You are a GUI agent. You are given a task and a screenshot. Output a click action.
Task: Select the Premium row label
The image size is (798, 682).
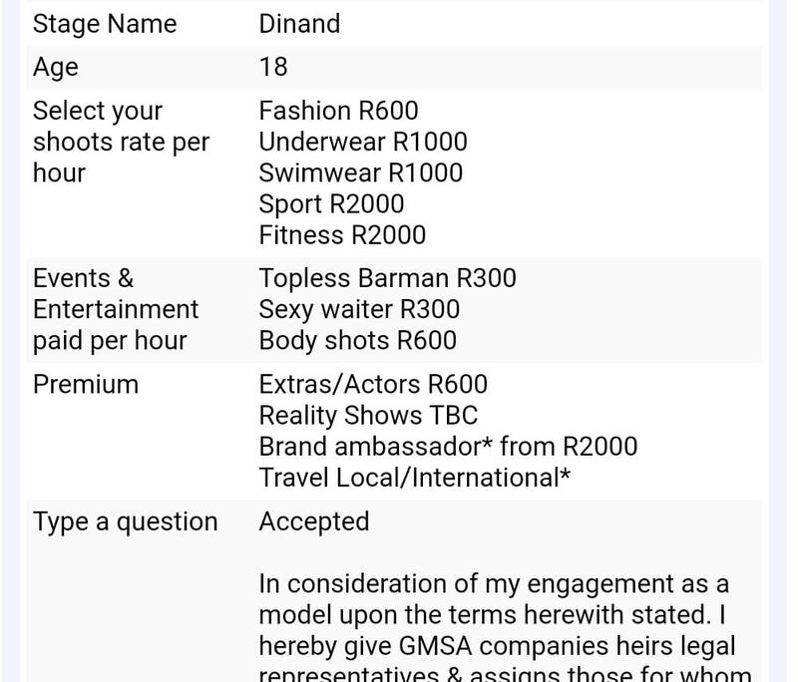(x=86, y=385)
